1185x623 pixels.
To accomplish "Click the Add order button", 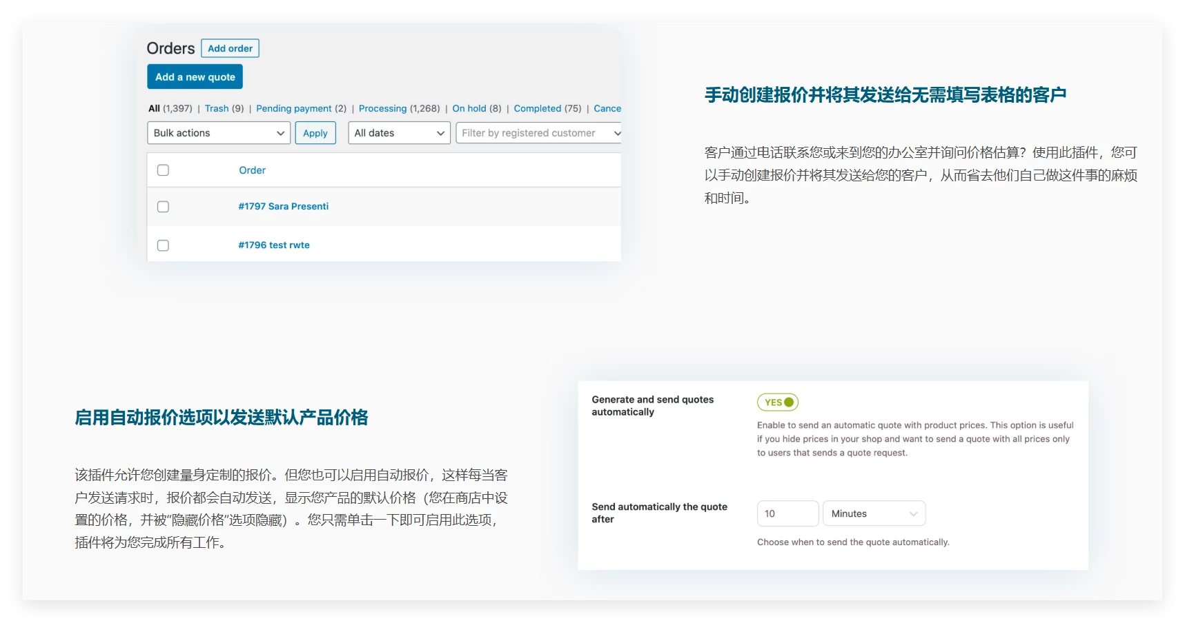I will (230, 48).
